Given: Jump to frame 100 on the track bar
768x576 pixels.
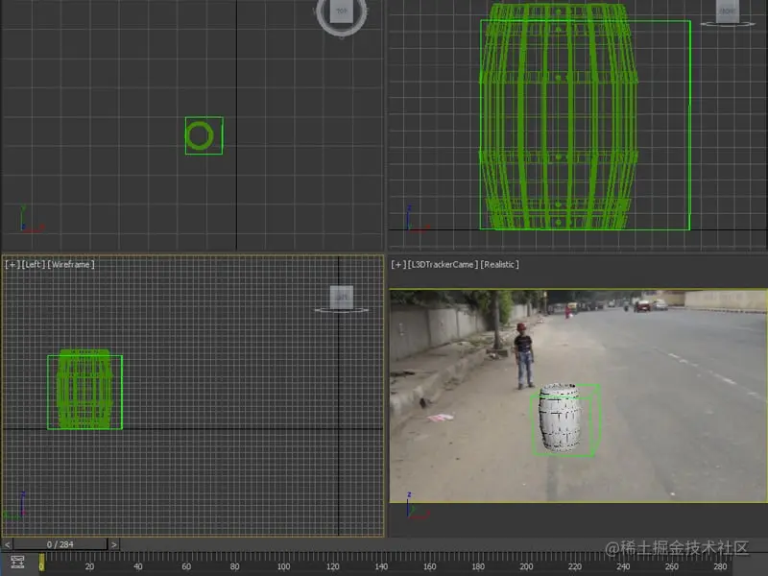Looking at the screenshot, I should click(x=283, y=566).
